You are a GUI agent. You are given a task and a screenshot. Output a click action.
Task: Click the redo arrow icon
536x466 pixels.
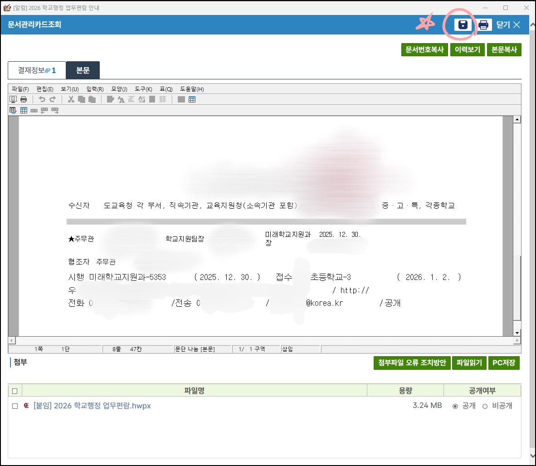54,99
